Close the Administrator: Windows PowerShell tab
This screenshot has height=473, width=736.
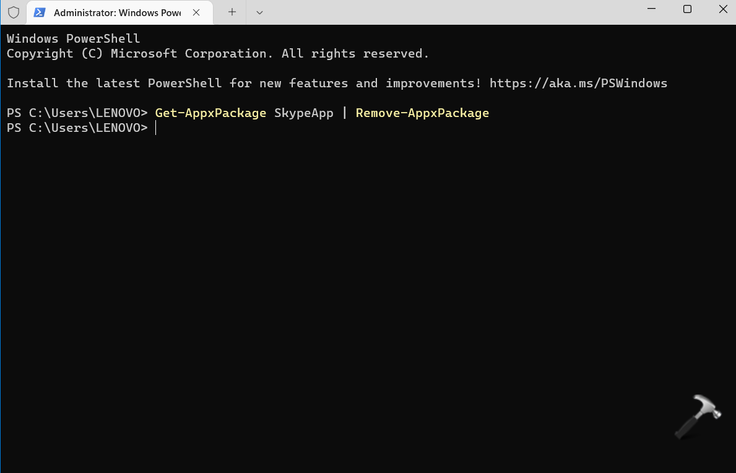[197, 12]
